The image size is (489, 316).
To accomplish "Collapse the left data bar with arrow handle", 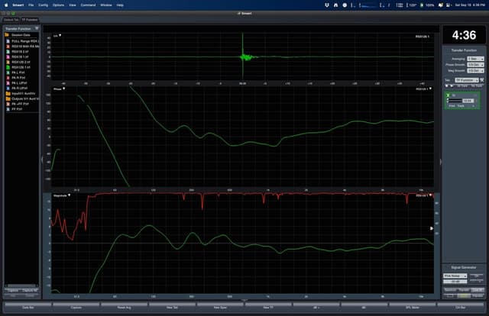I will [42, 160].
